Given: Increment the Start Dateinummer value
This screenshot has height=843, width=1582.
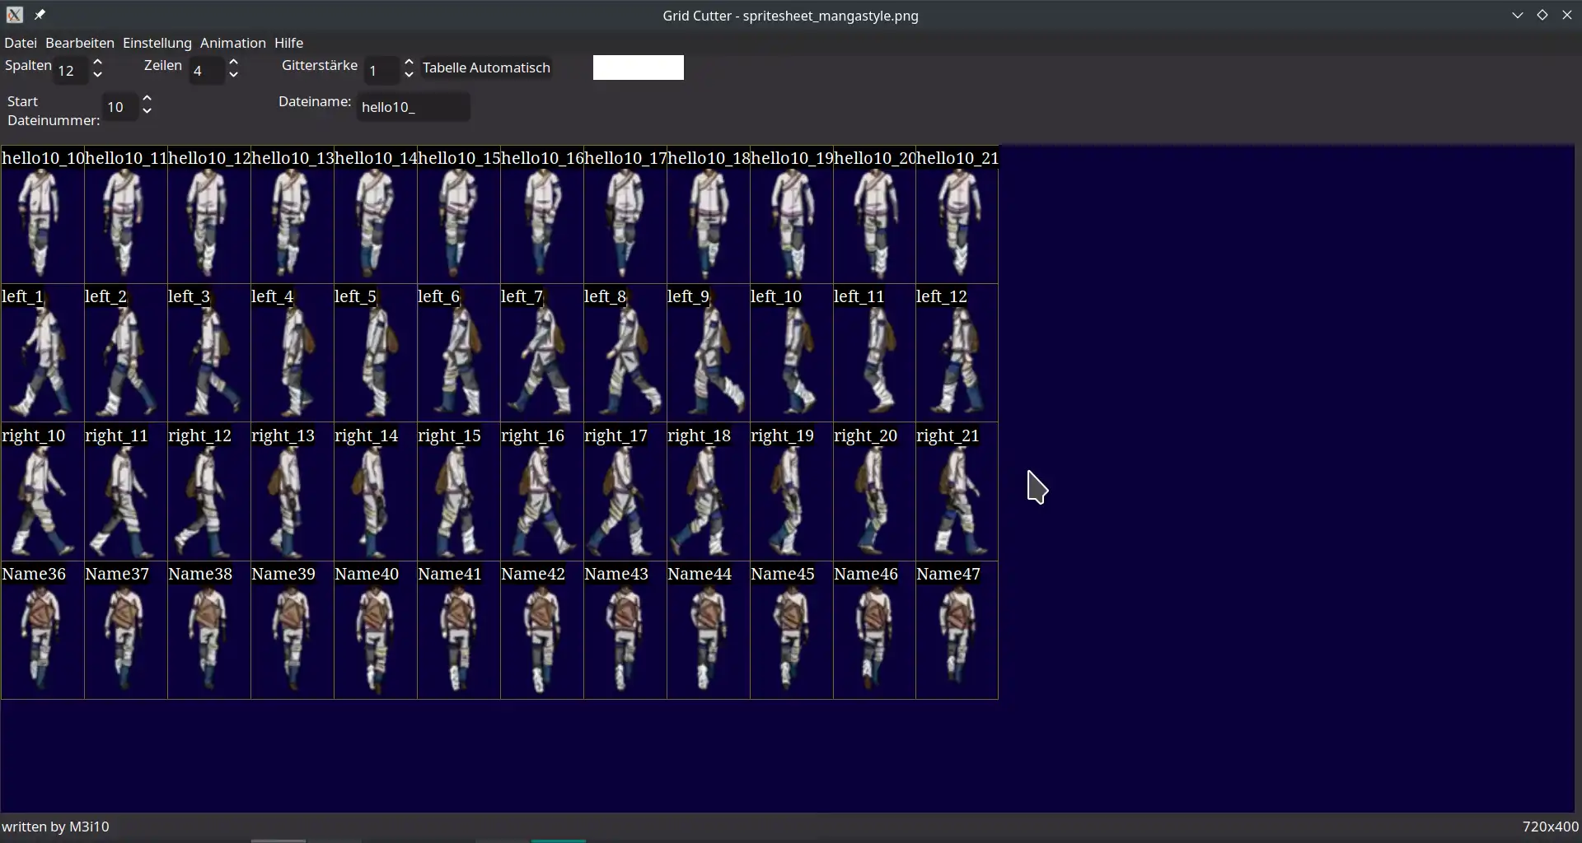Looking at the screenshot, I should point(147,99).
